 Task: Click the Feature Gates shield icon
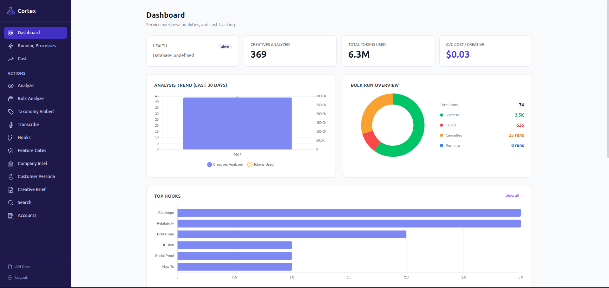pyautogui.click(x=11, y=151)
